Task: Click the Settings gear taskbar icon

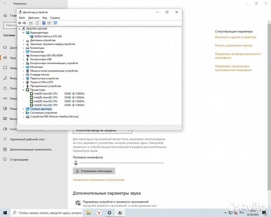Action: (109, 213)
